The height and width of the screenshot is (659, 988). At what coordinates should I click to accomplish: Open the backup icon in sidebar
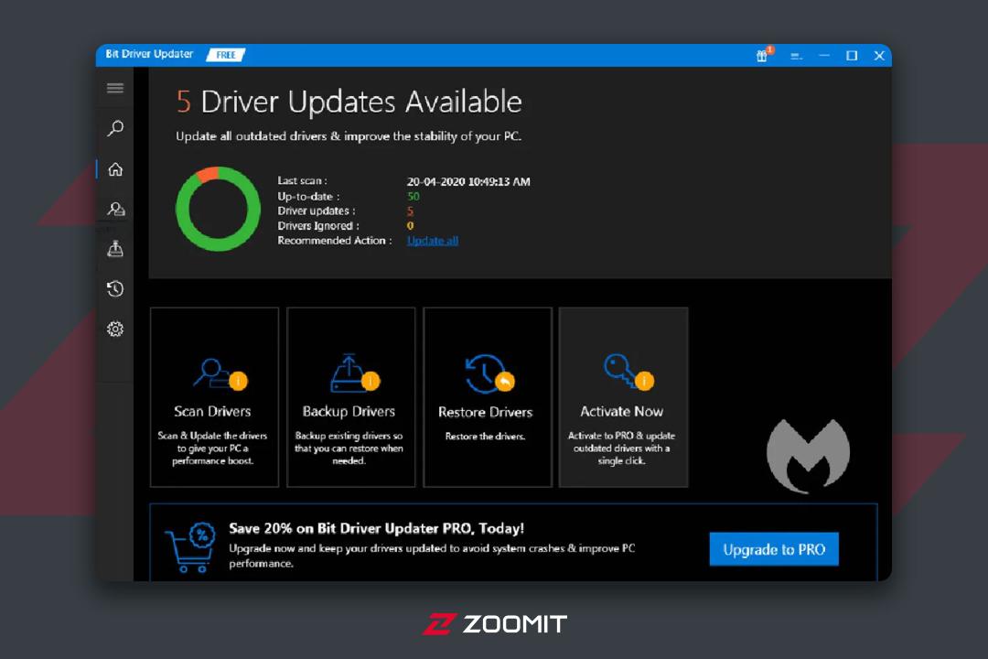point(114,248)
